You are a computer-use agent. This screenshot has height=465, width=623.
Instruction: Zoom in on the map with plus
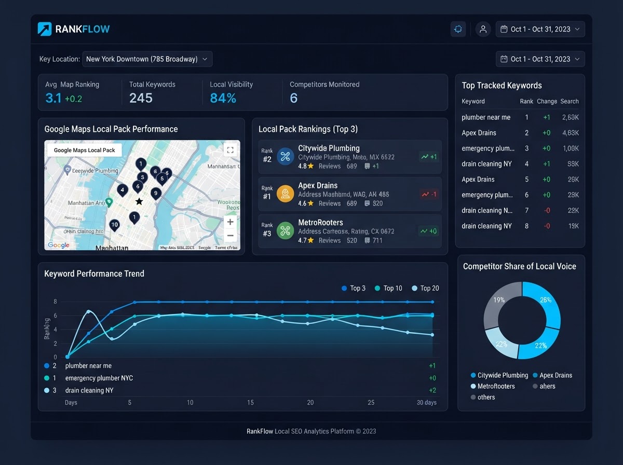click(231, 222)
